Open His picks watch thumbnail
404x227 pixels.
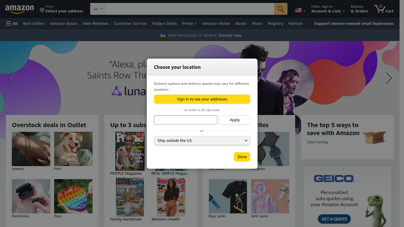pos(273,149)
